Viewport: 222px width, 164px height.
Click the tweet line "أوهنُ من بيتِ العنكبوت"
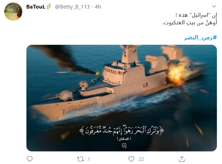pos(190,23)
